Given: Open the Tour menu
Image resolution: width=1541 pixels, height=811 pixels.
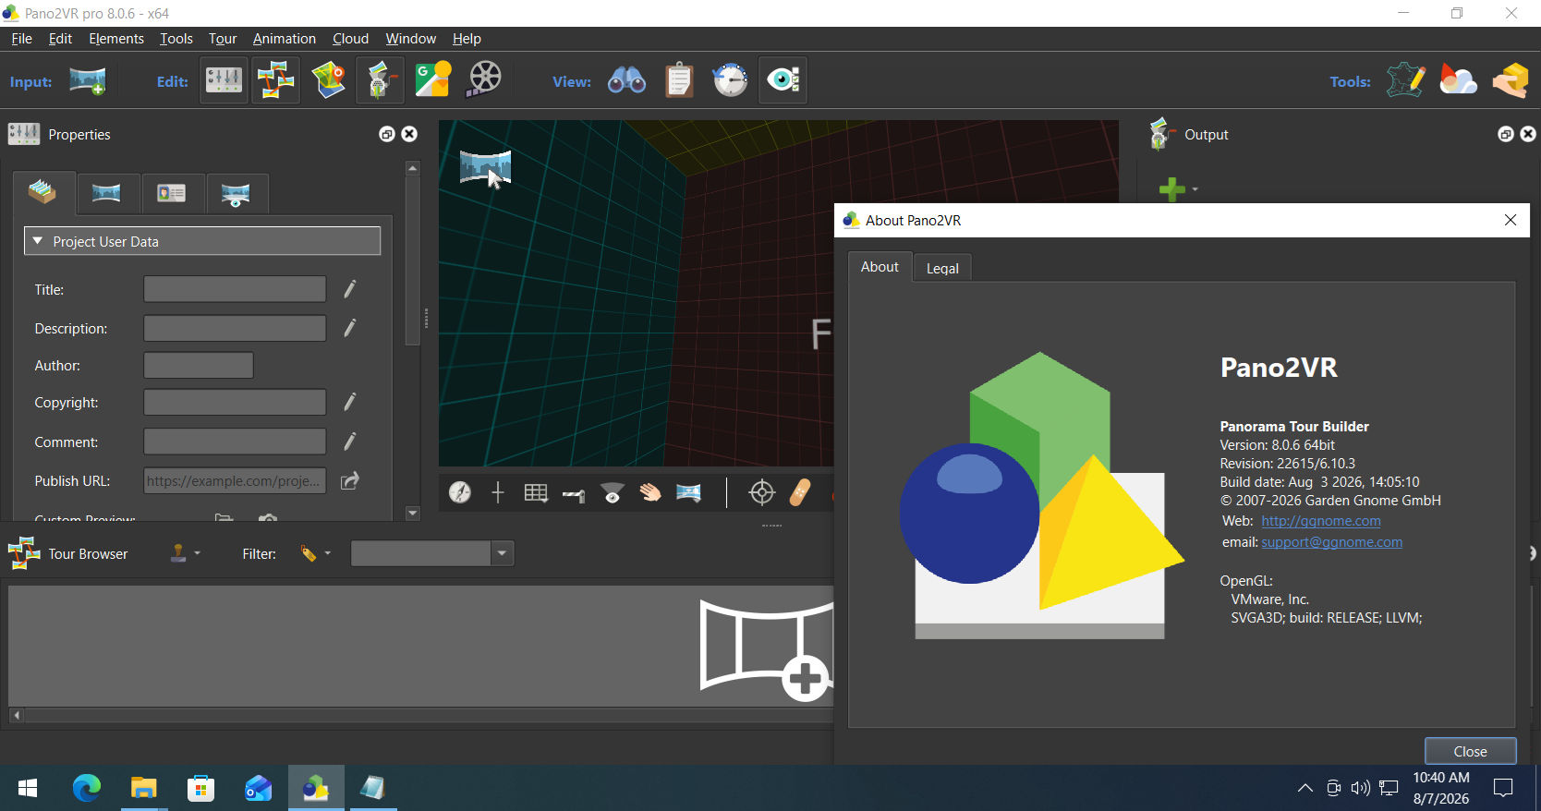Looking at the screenshot, I should point(223,39).
